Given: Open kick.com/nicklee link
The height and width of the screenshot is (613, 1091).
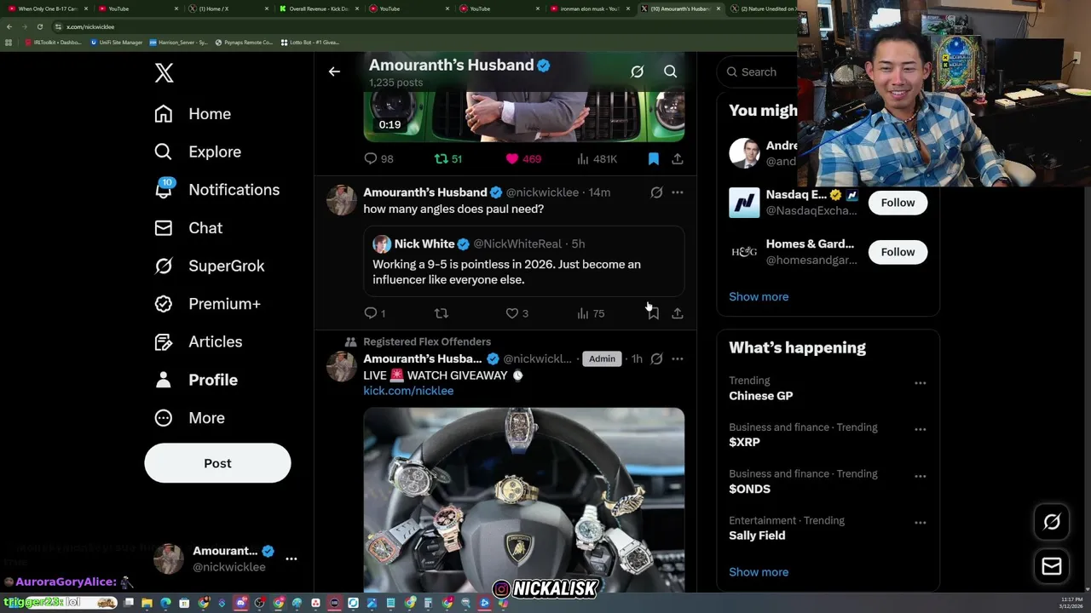Looking at the screenshot, I should coord(408,391).
